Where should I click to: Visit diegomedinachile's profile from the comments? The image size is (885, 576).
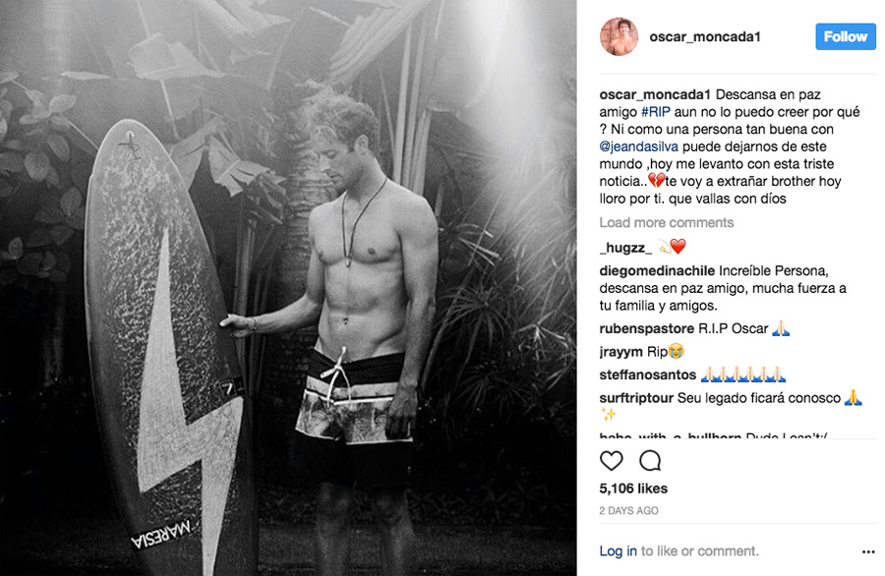(x=657, y=270)
